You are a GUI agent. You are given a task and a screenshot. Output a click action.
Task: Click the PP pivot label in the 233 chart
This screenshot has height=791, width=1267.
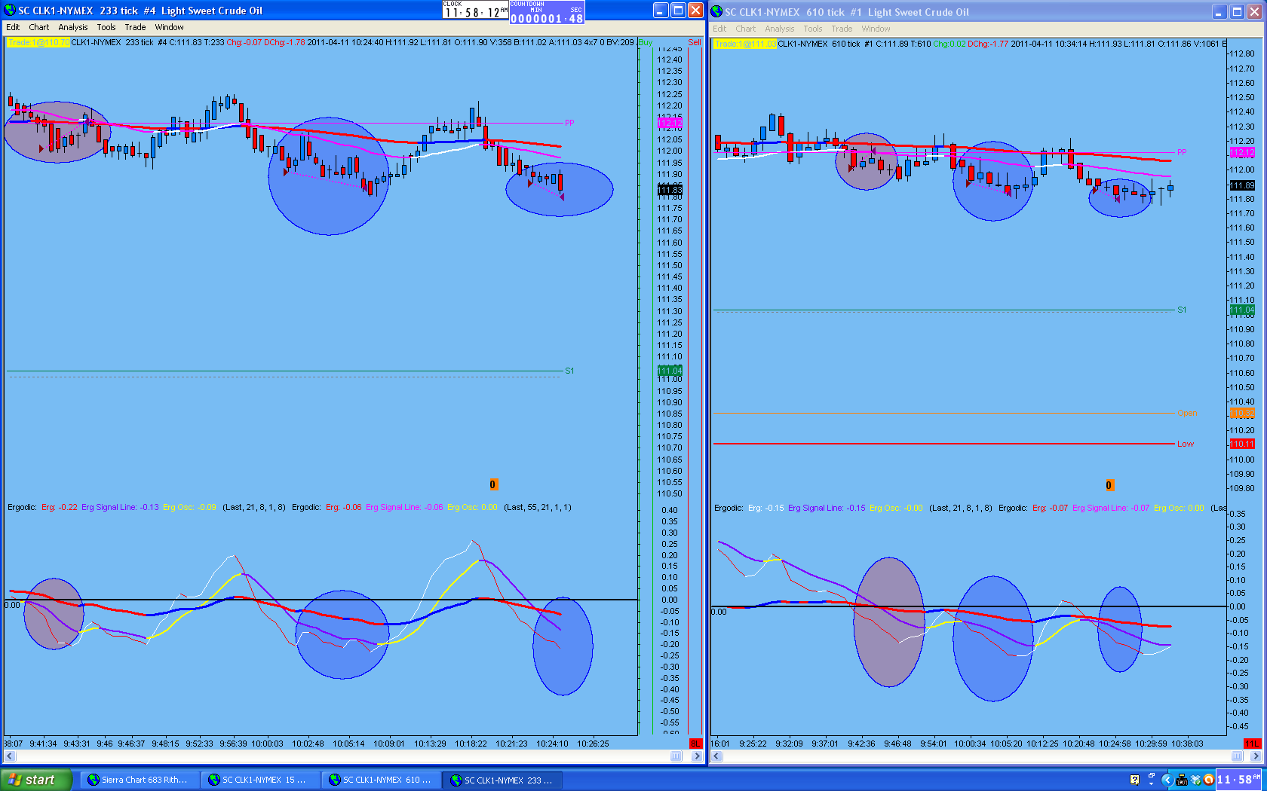coord(569,123)
